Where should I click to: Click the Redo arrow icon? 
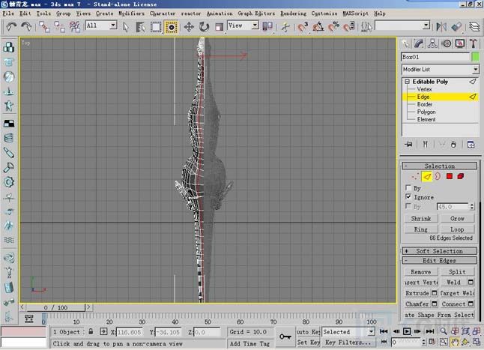click(26, 26)
